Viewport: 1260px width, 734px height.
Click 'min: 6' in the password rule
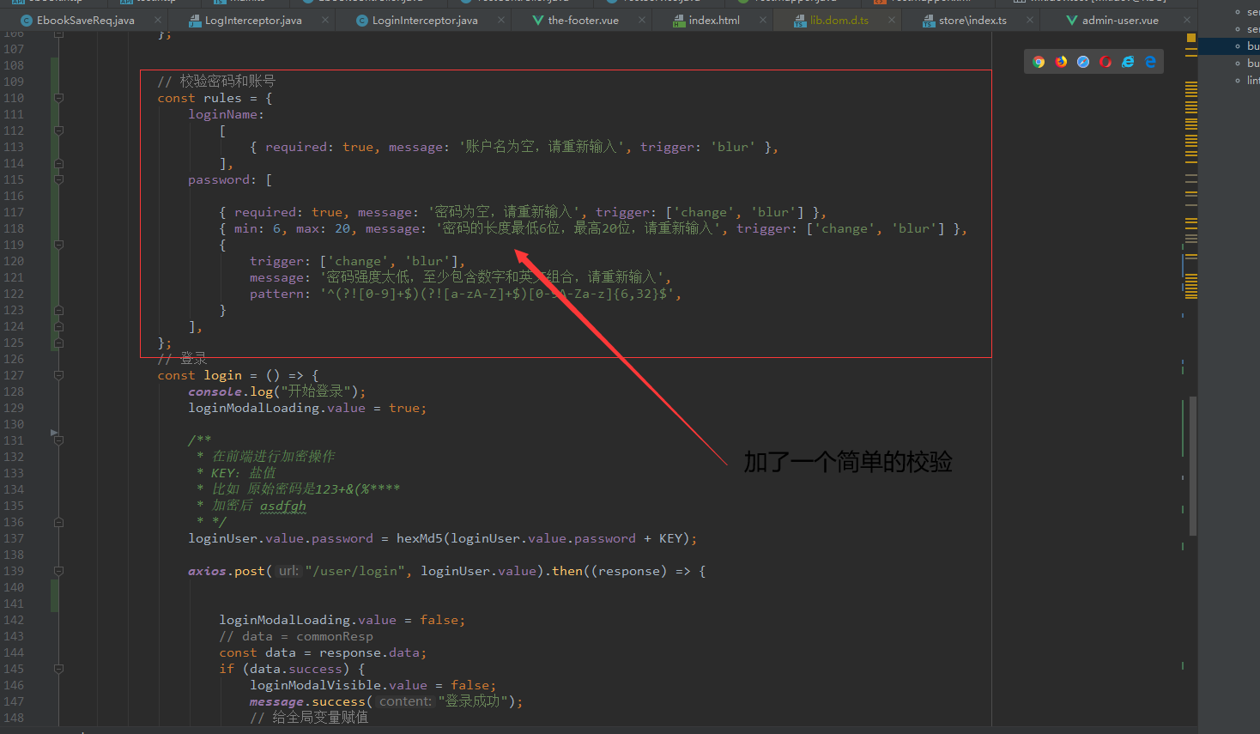point(257,228)
